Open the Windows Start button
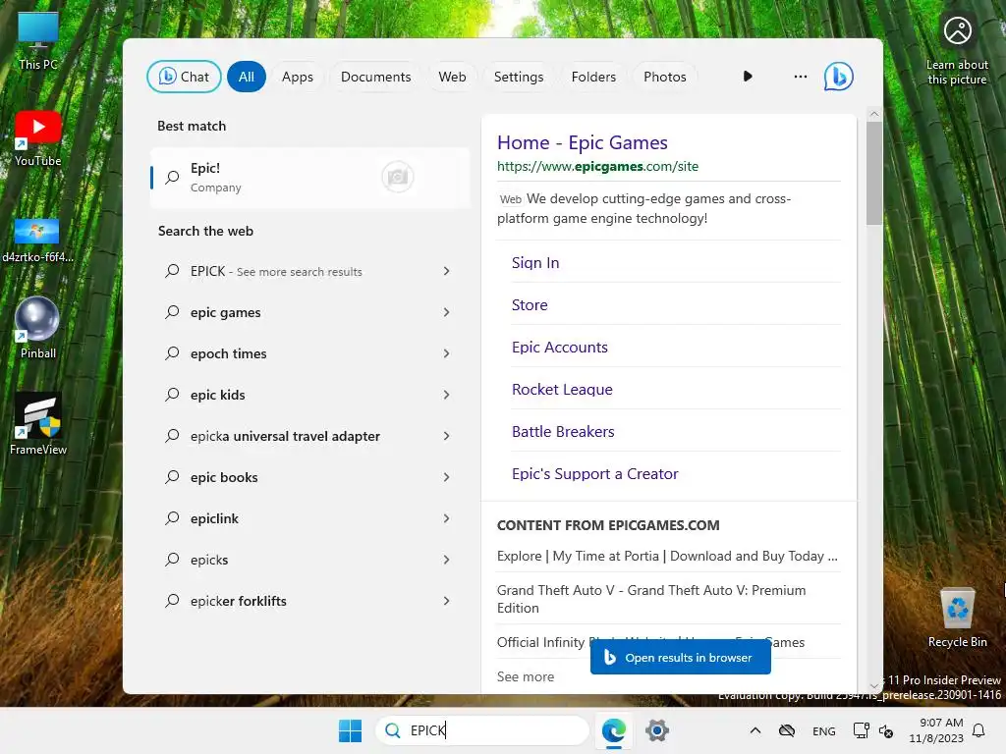Viewport: 1006px width, 754px height. click(x=351, y=730)
